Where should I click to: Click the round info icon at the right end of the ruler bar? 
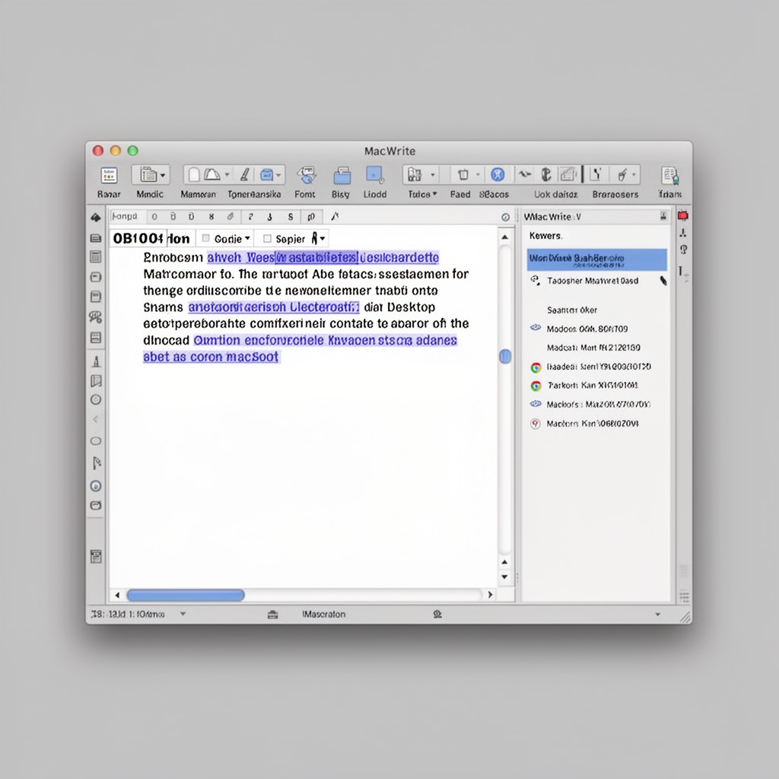coord(505,217)
